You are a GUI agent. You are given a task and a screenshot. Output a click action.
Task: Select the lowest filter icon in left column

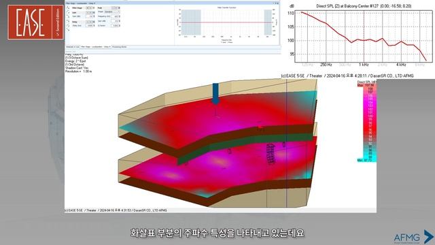(68, 29)
